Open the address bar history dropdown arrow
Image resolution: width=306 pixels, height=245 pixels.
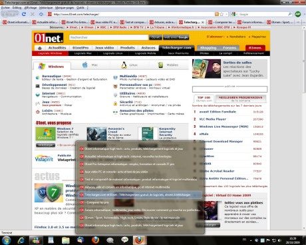[x=227, y=14]
